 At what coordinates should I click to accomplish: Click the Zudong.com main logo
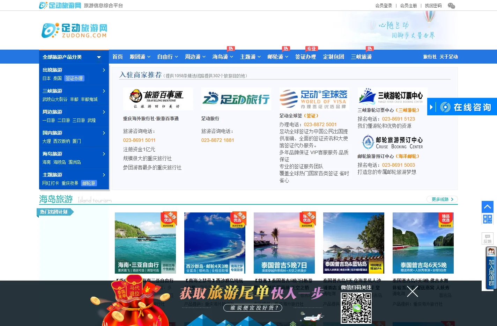click(74, 31)
